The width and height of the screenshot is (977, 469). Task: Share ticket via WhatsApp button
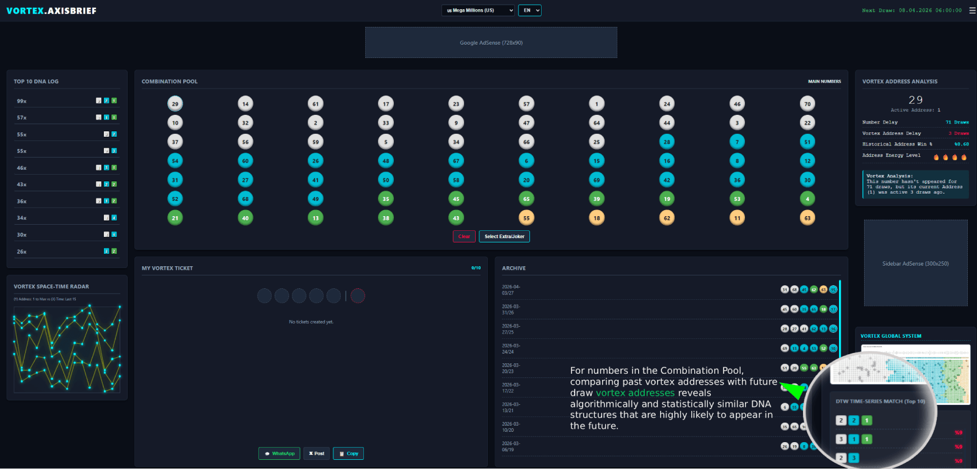click(279, 454)
